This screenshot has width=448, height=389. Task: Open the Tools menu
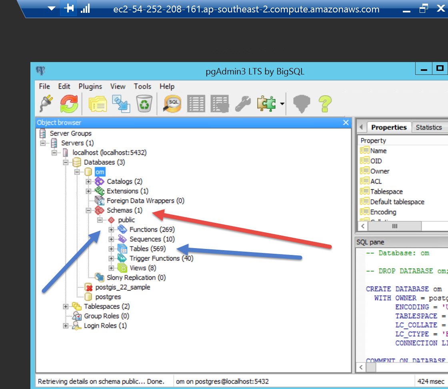coord(142,86)
